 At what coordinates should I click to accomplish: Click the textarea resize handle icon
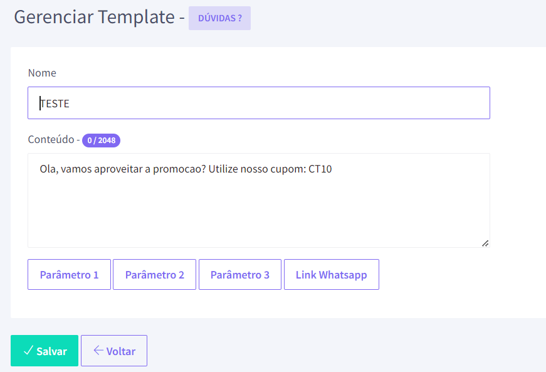tap(485, 243)
